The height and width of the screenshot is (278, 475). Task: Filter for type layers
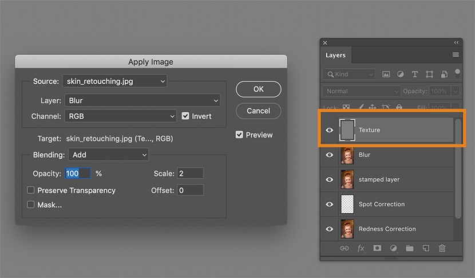(414, 75)
